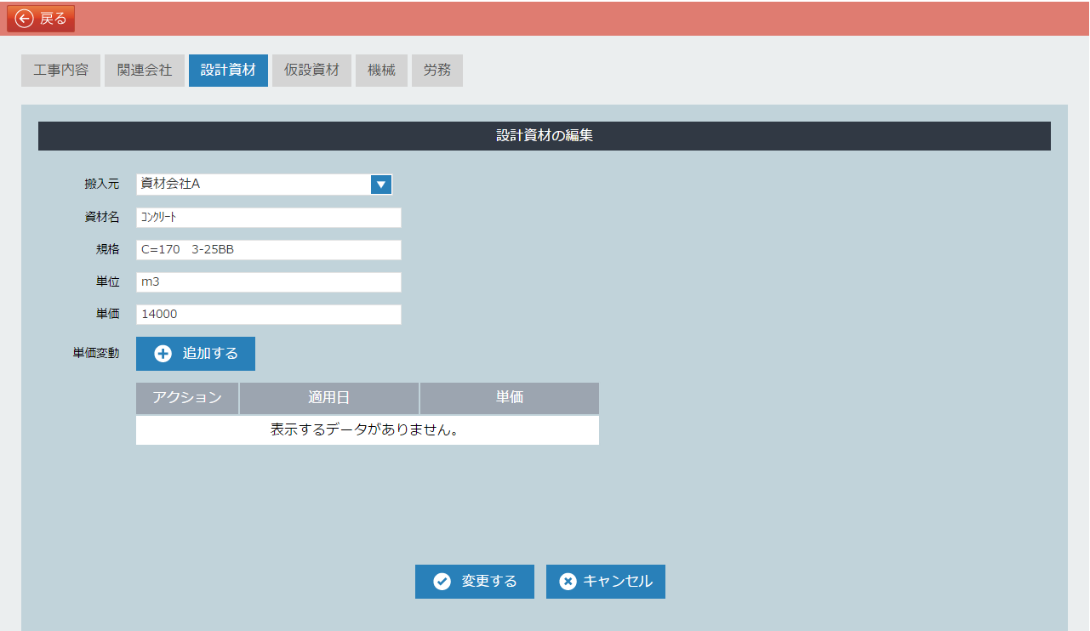Click the 搬入元 label
The width and height of the screenshot is (1090, 631).
coord(102,184)
